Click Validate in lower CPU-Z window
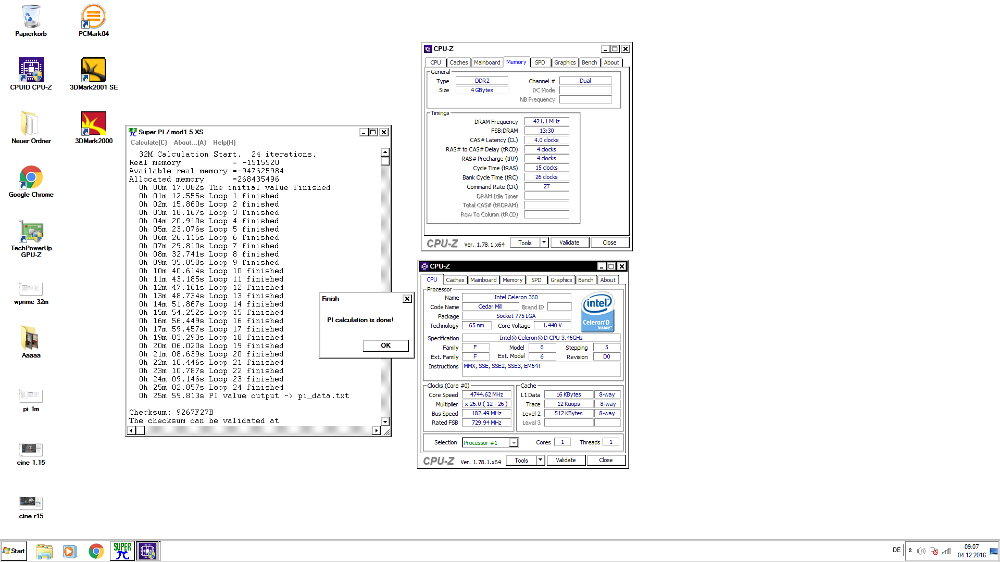The width and height of the screenshot is (1000, 562). click(566, 461)
